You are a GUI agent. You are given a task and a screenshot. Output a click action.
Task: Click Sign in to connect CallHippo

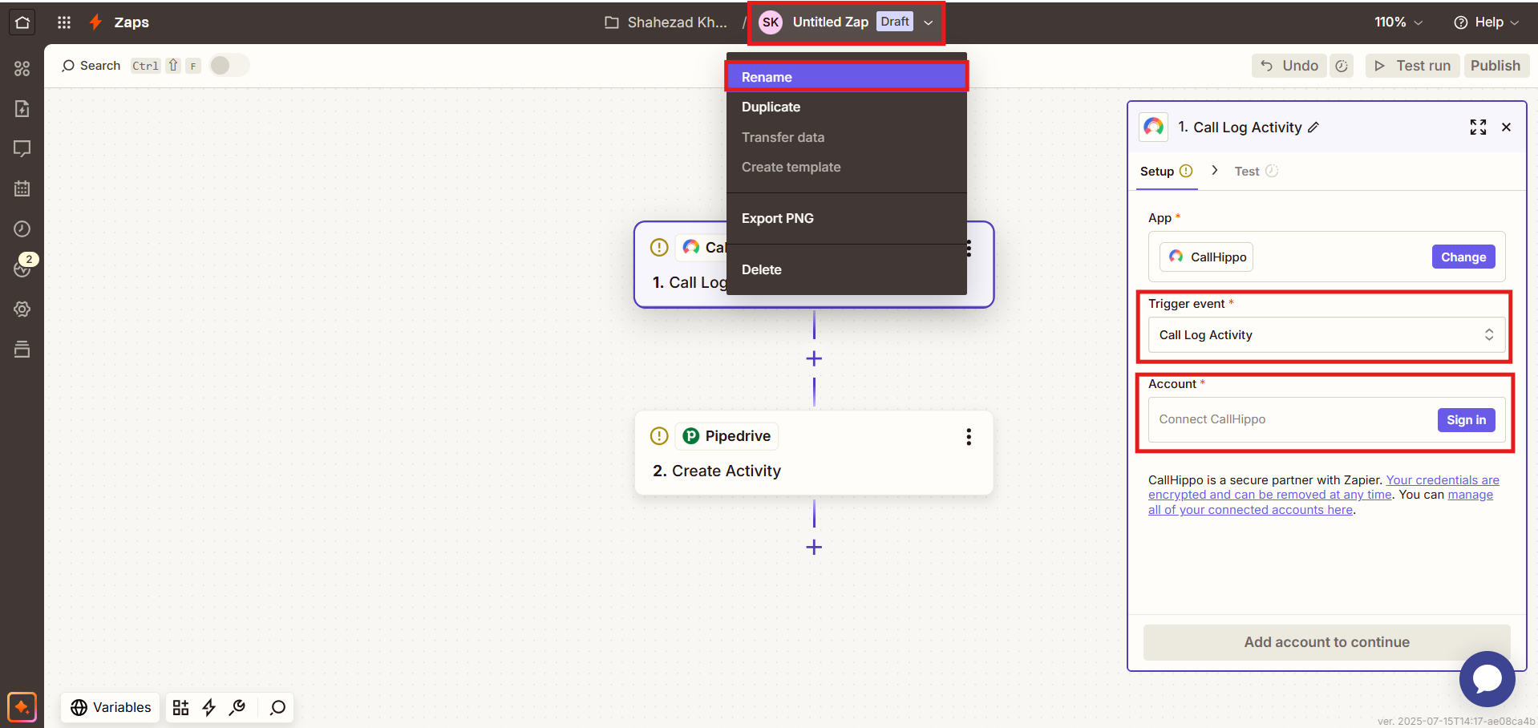point(1466,419)
